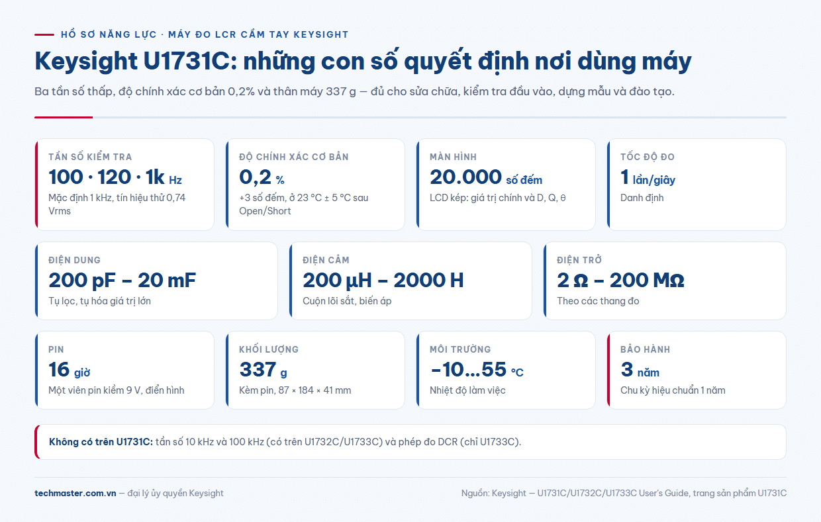821x522 pixels.
Task: Click the source line beginning 'Nguồn: Keysight'
Action: tap(624, 493)
